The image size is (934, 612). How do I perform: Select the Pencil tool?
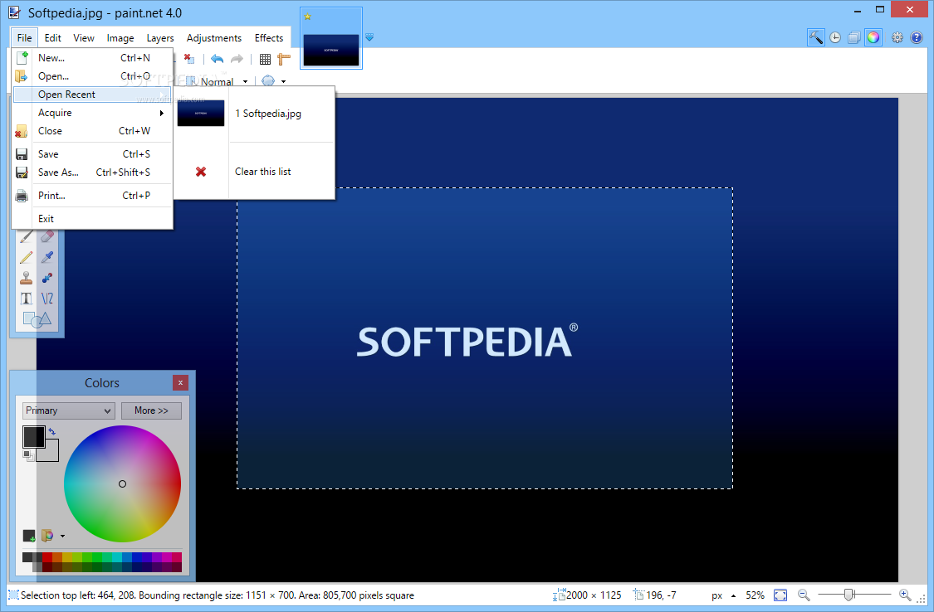27,257
